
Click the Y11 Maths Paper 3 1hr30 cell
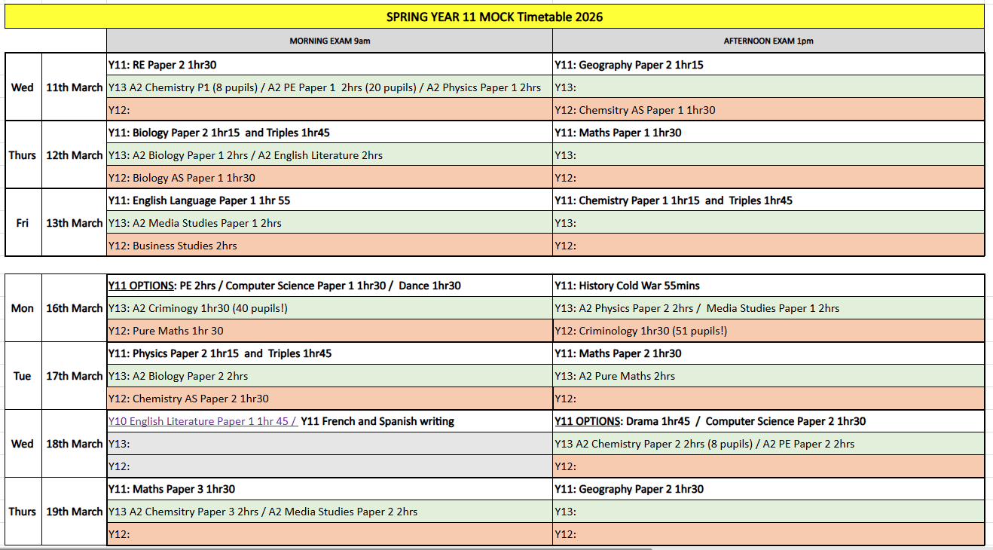(x=172, y=489)
